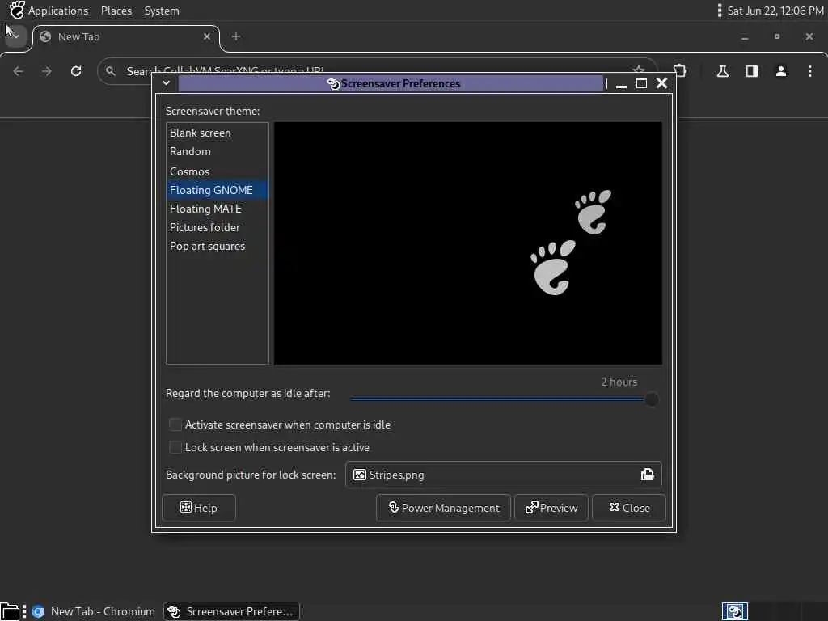The width and height of the screenshot is (828, 621).
Task: Adjust the idle time slider handle
Action: [652, 399]
